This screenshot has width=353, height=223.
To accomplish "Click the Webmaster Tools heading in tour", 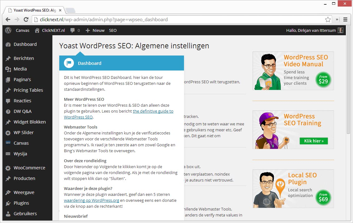I will click(80, 127).
